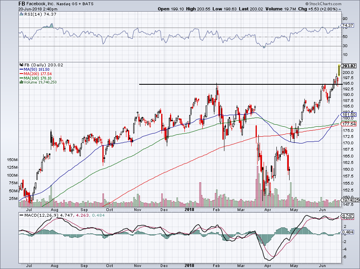Viewport: 360px width, 269px height.
Task: Click the 203.02 current price tag
Action: click(349, 66)
